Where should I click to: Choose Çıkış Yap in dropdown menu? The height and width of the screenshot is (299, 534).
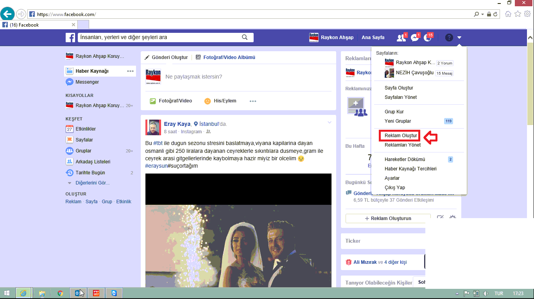(x=395, y=188)
